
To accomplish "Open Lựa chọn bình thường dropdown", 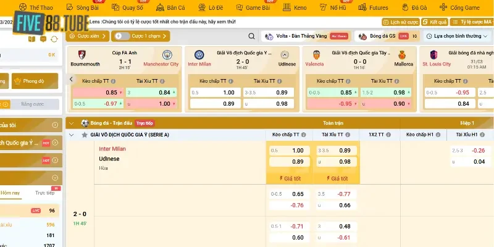I will 457,36.
